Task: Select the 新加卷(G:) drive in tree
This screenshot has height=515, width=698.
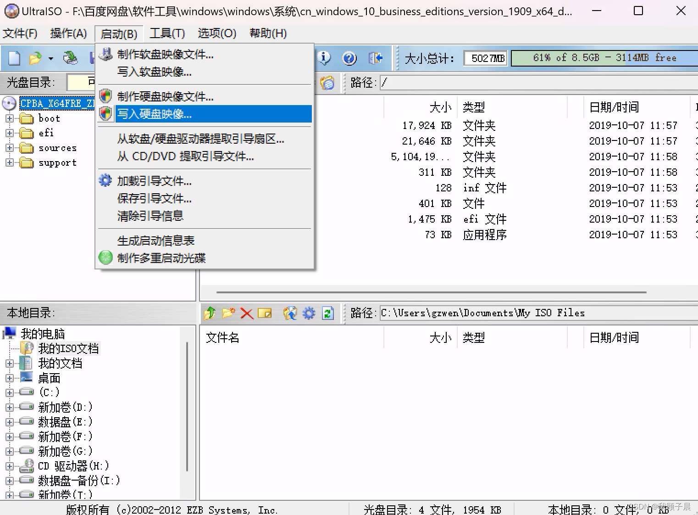Action: click(65, 451)
